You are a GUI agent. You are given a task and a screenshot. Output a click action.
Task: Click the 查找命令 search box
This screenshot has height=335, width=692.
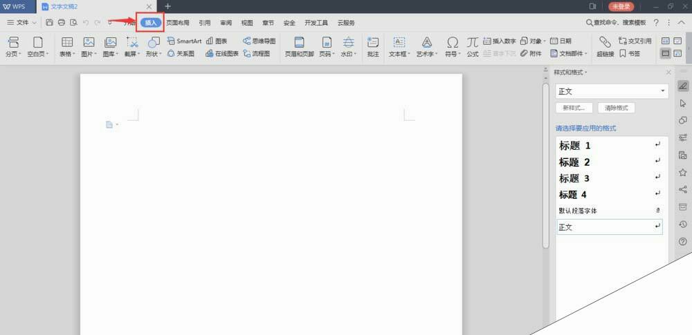point(616,23)
